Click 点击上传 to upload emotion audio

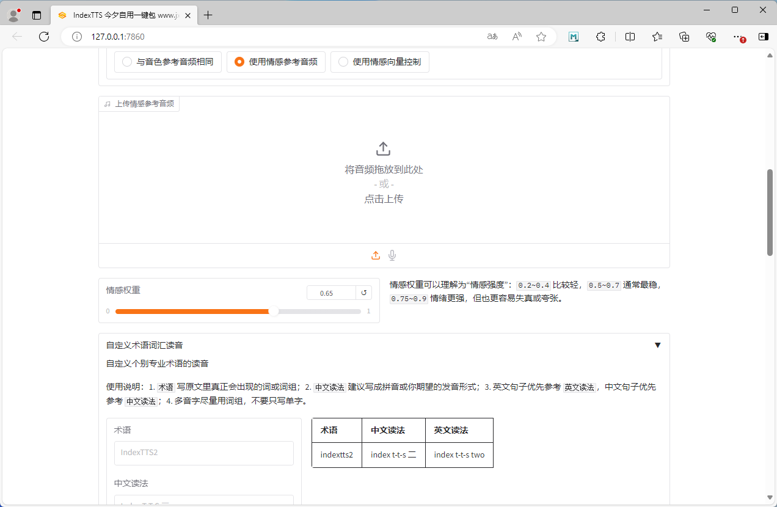coord(384,199)
